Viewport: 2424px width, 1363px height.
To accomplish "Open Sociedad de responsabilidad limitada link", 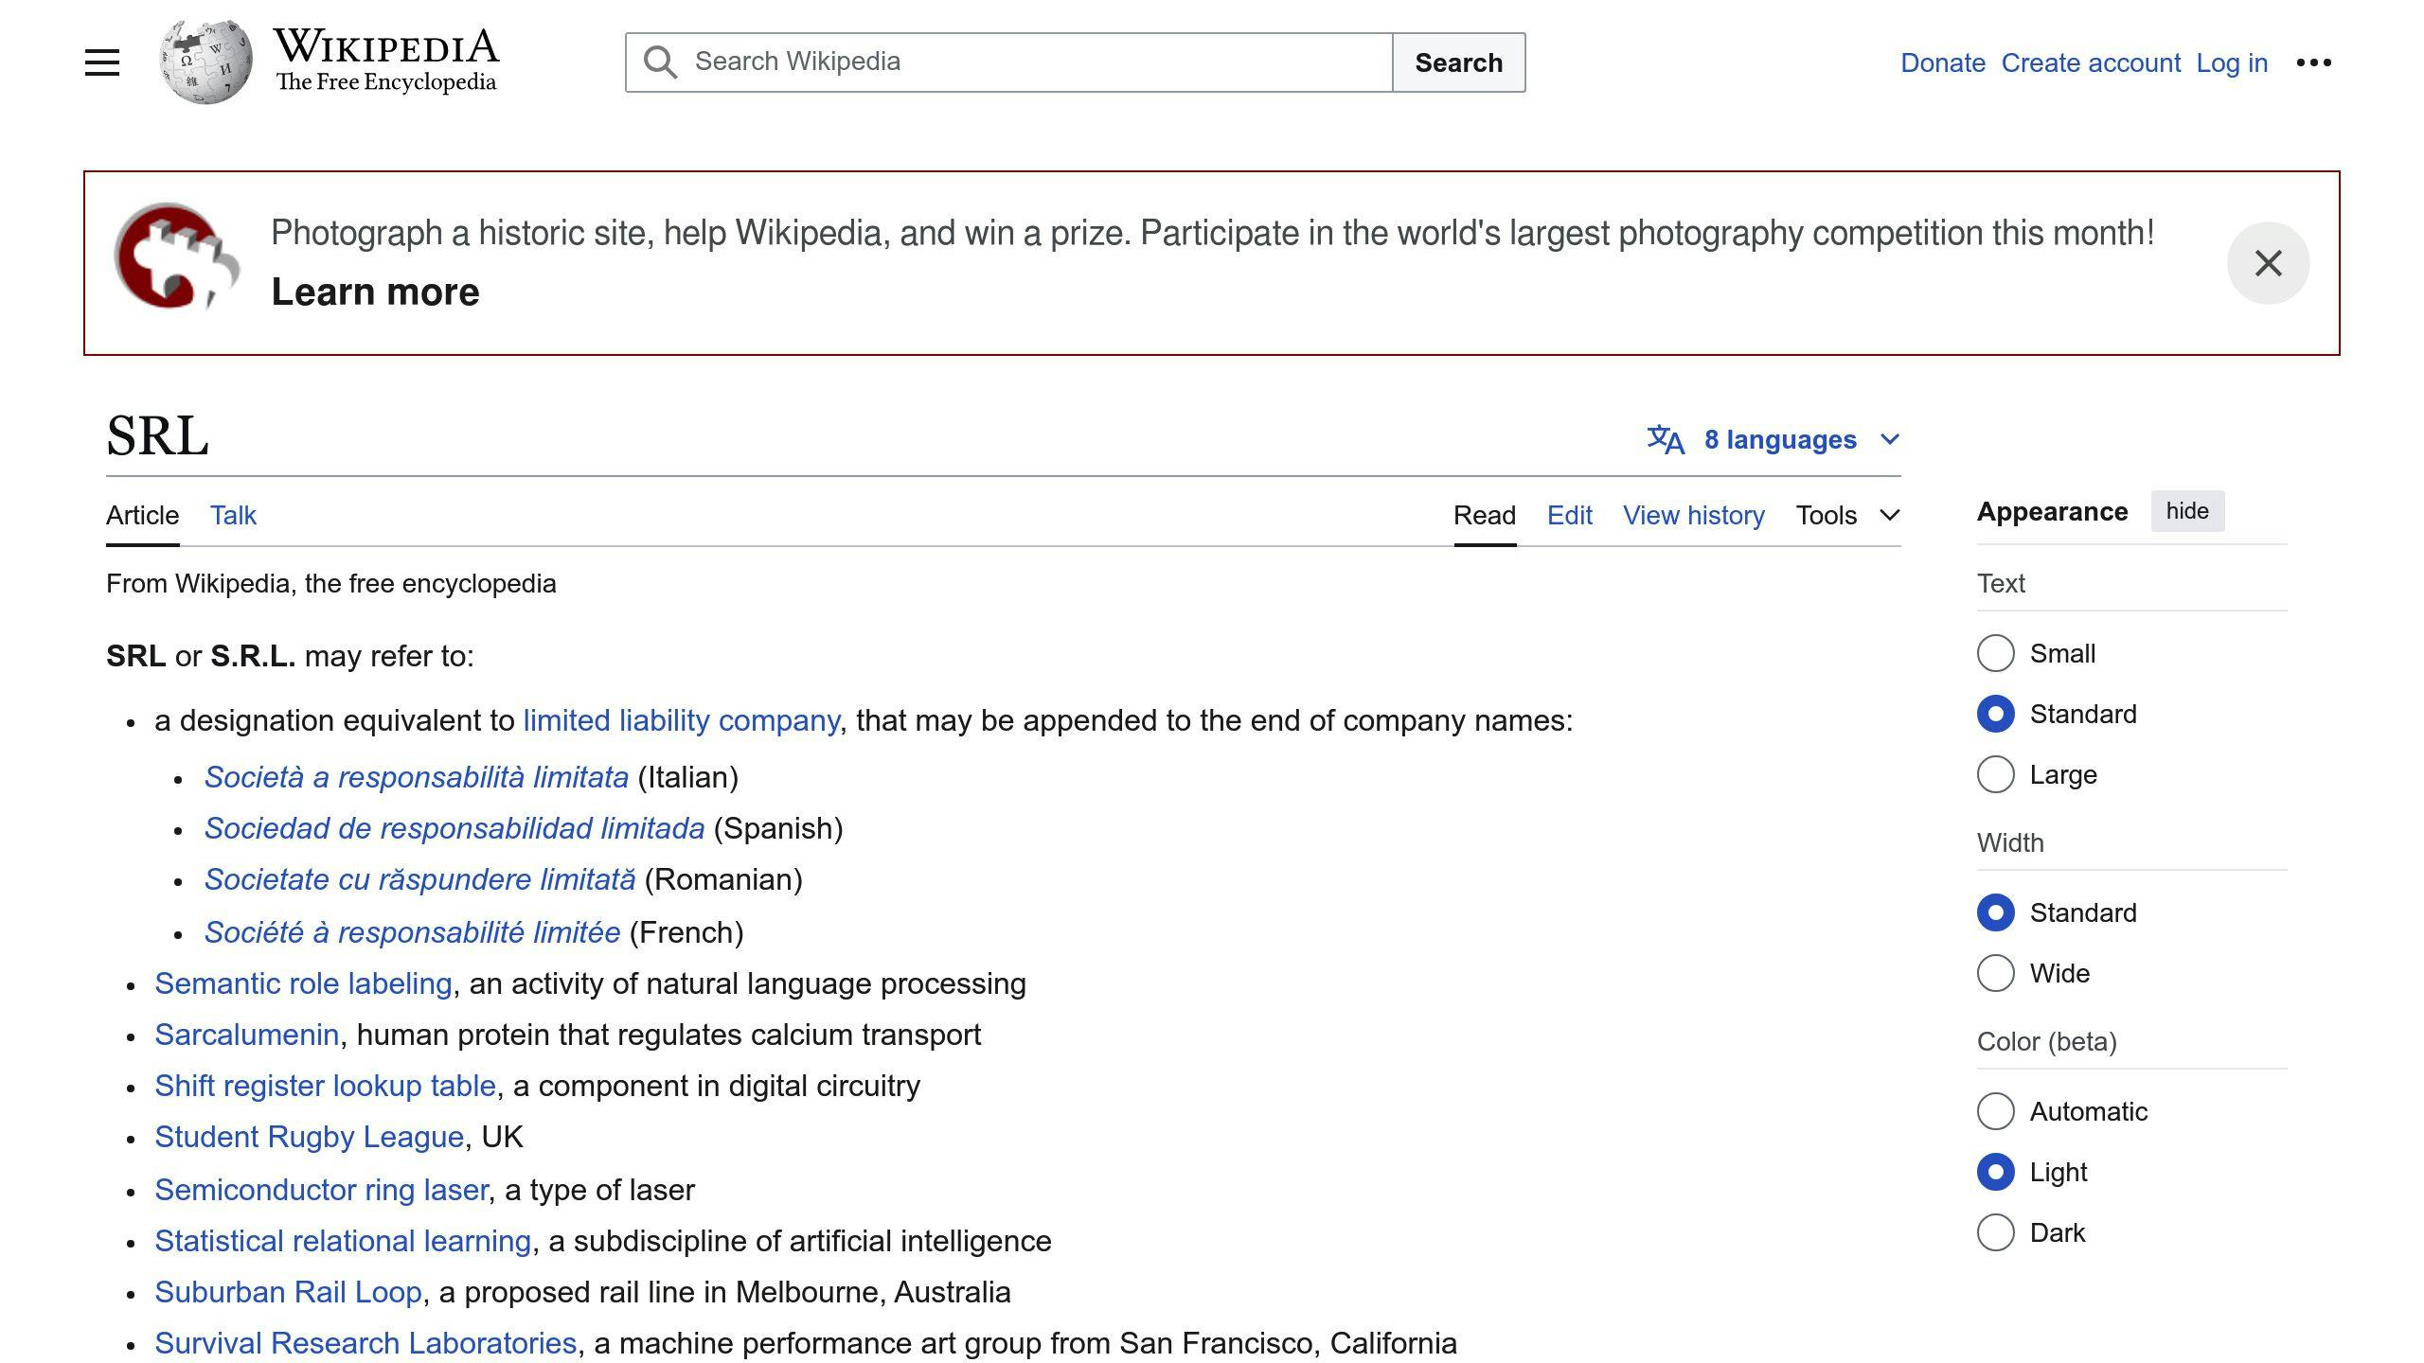I will pyautogui.click(x=454, y=828).
